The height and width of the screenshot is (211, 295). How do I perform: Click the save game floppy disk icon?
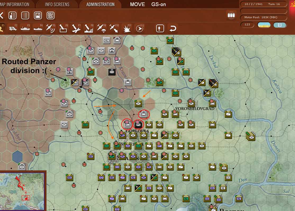[x=38, y=15]
